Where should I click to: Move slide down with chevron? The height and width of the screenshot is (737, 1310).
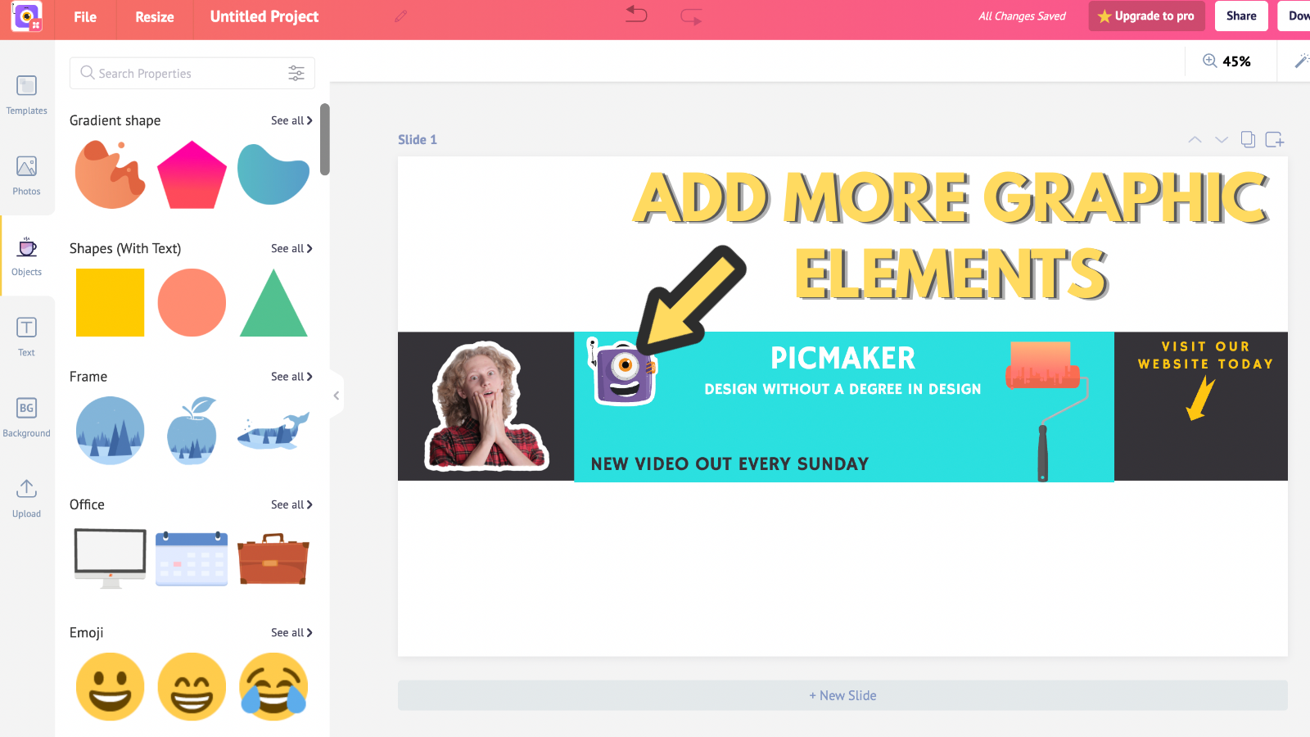[x=1222, y=140]
